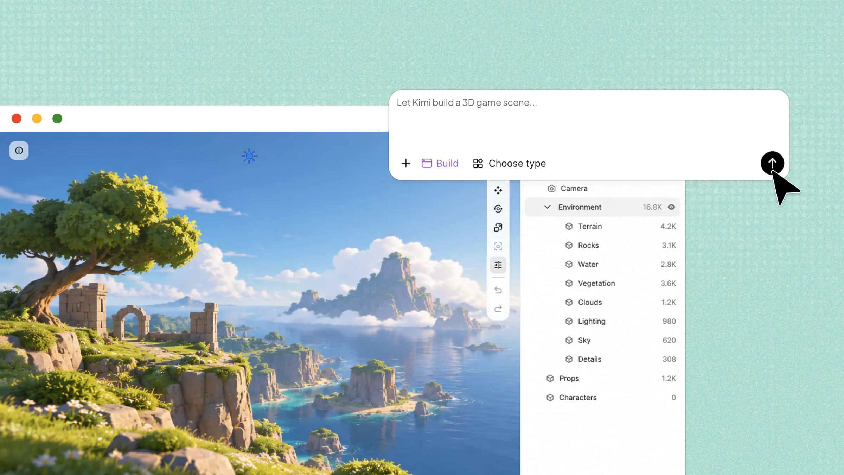The height and width of the screenshot is (475, 844).
Task: Select the Characters group
Action: point(602,397)
